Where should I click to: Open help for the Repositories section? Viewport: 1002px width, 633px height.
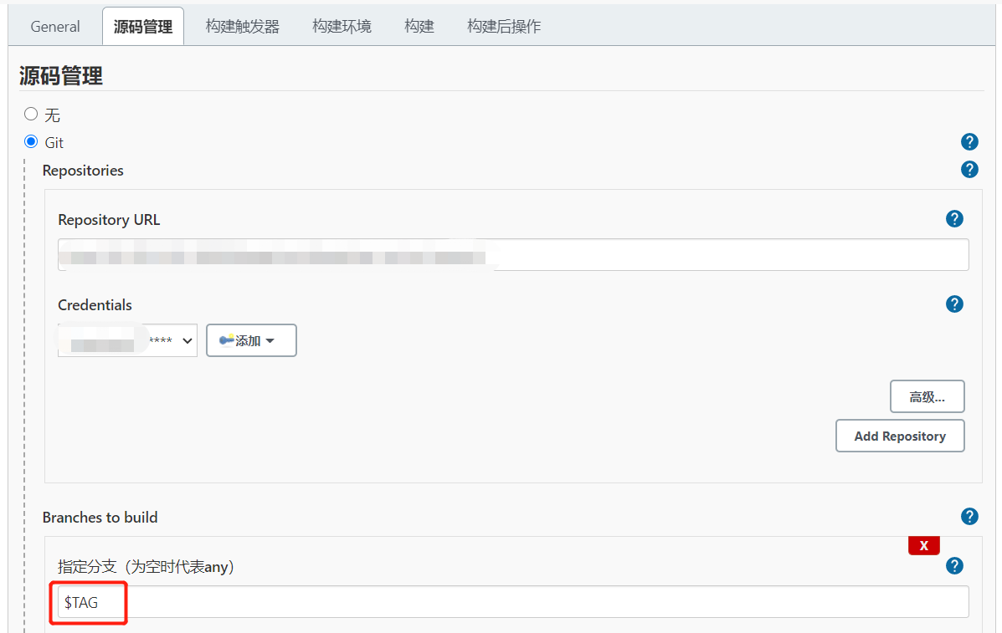coord(969,170)
